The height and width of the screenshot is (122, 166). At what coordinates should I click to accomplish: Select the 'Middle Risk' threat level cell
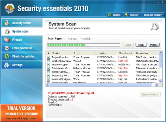[x=124, y=65]
